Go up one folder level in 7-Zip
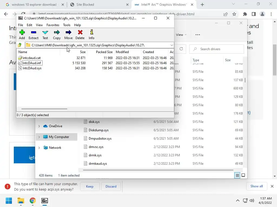The height and width of the screenshot is (207, 277). [x=20, y=45]
